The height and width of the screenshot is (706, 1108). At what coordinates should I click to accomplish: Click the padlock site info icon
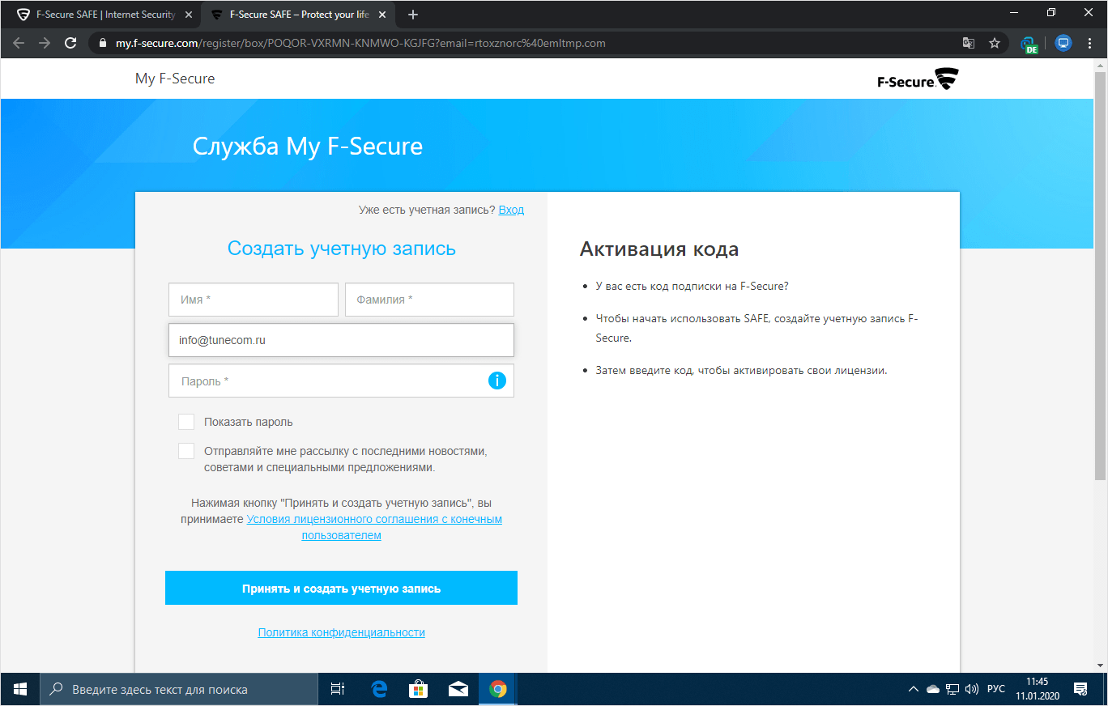point(103,43)
